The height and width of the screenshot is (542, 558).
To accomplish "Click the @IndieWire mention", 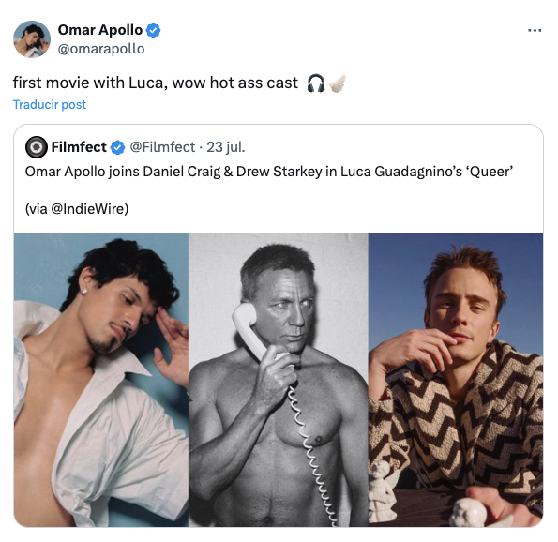I will pos(89,209).
